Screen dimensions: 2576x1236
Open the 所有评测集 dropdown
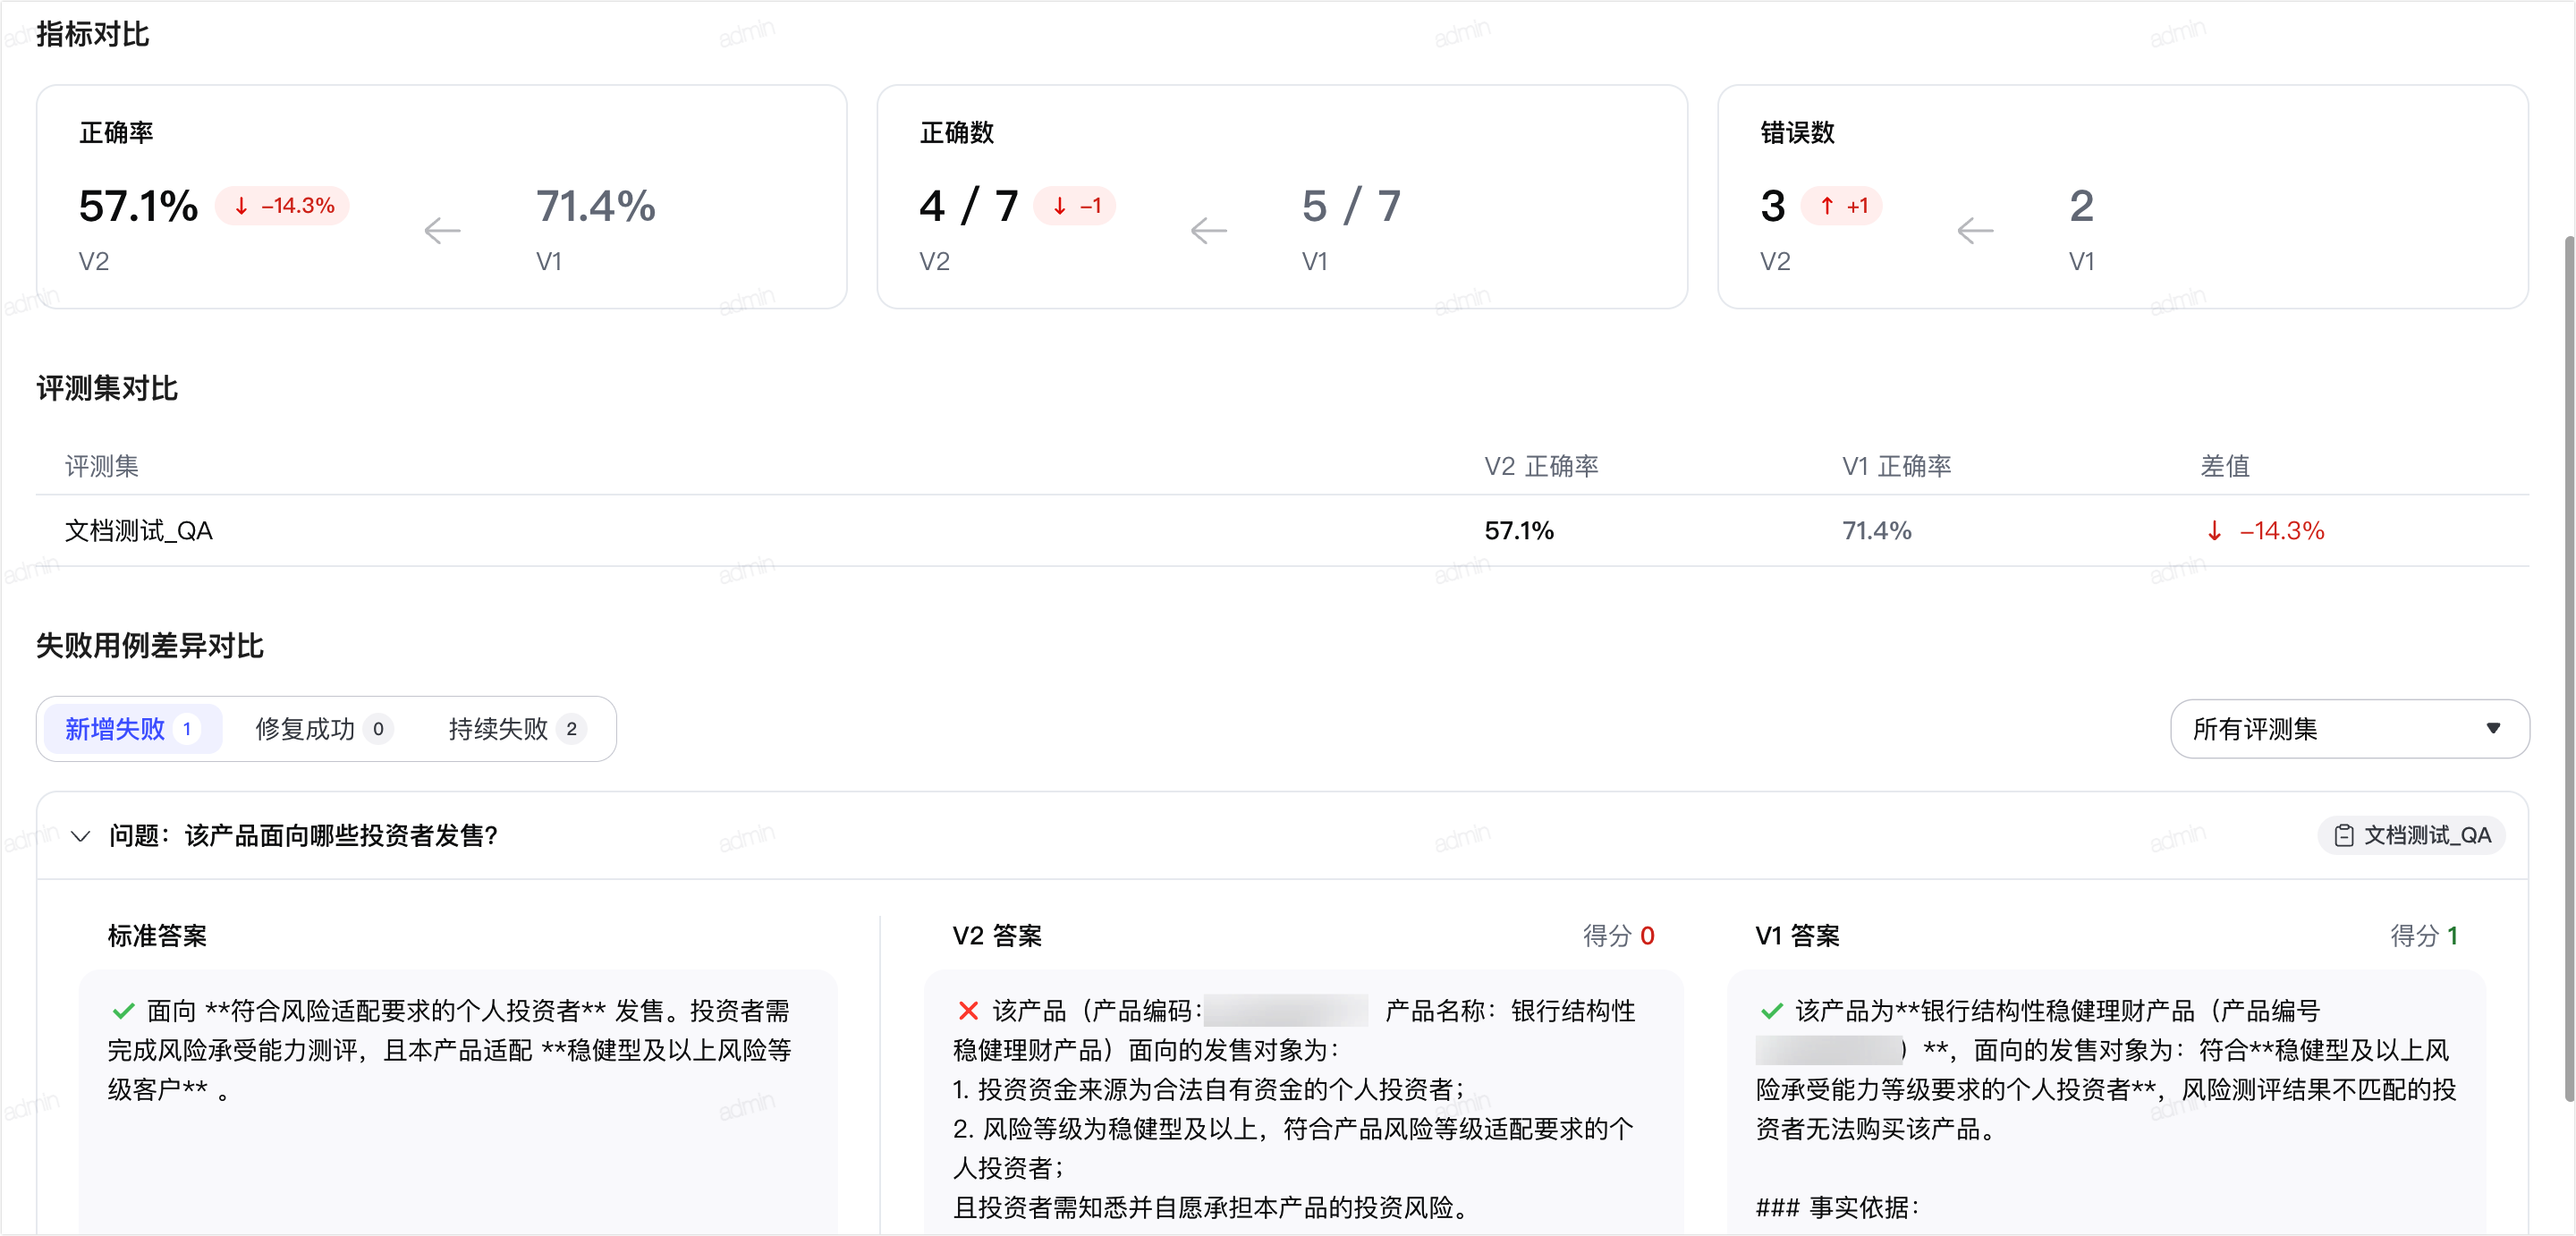(2349, 729)
